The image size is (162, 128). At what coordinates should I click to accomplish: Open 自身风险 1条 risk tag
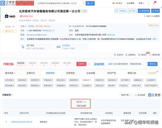tap(26, 16)
